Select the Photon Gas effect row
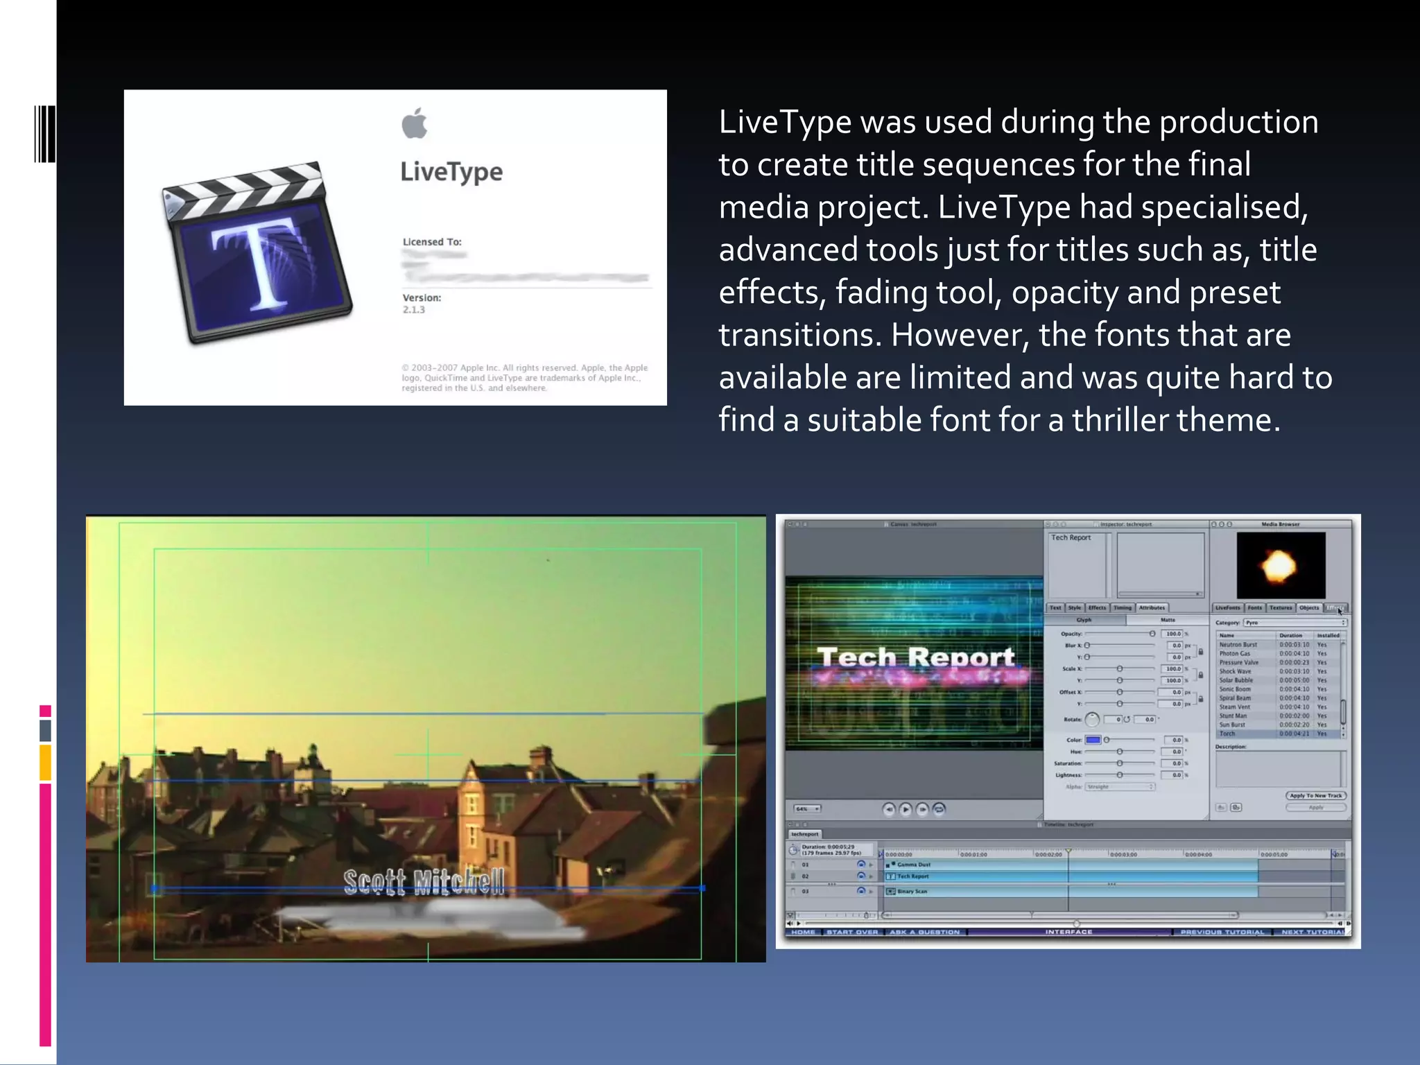 pos(1279,654)
